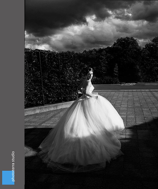Screen dimensions: 158x189
Task: Click the tall hedge wall behind bride
Action: (x=52, y=77)
